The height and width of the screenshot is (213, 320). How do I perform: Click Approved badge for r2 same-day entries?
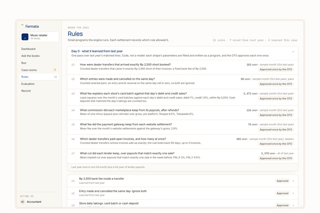click(276, 84)
